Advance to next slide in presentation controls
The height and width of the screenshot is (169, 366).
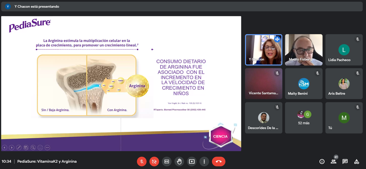(x=12, y=148)
